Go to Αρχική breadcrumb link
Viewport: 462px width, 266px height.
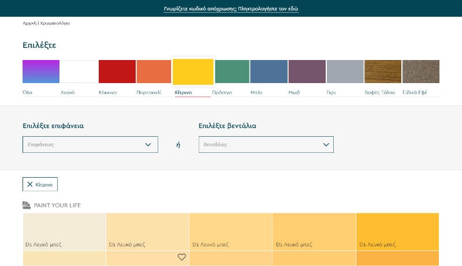point(29,23)
